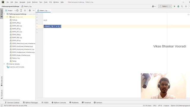Open Terminal tool window
Image resolution: width=190 pixels, height=107 pixels.
coord(86,103)
